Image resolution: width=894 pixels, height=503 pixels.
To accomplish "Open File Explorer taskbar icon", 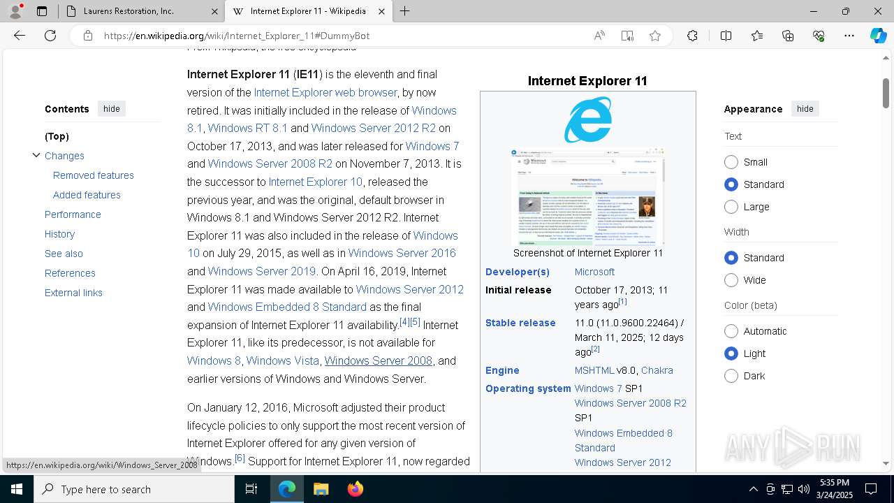I will pyautogui.click(x=321, y=489).
